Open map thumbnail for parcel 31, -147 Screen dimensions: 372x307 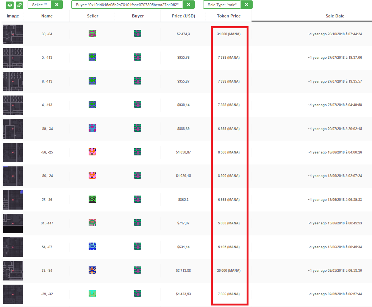pos(13,223)
